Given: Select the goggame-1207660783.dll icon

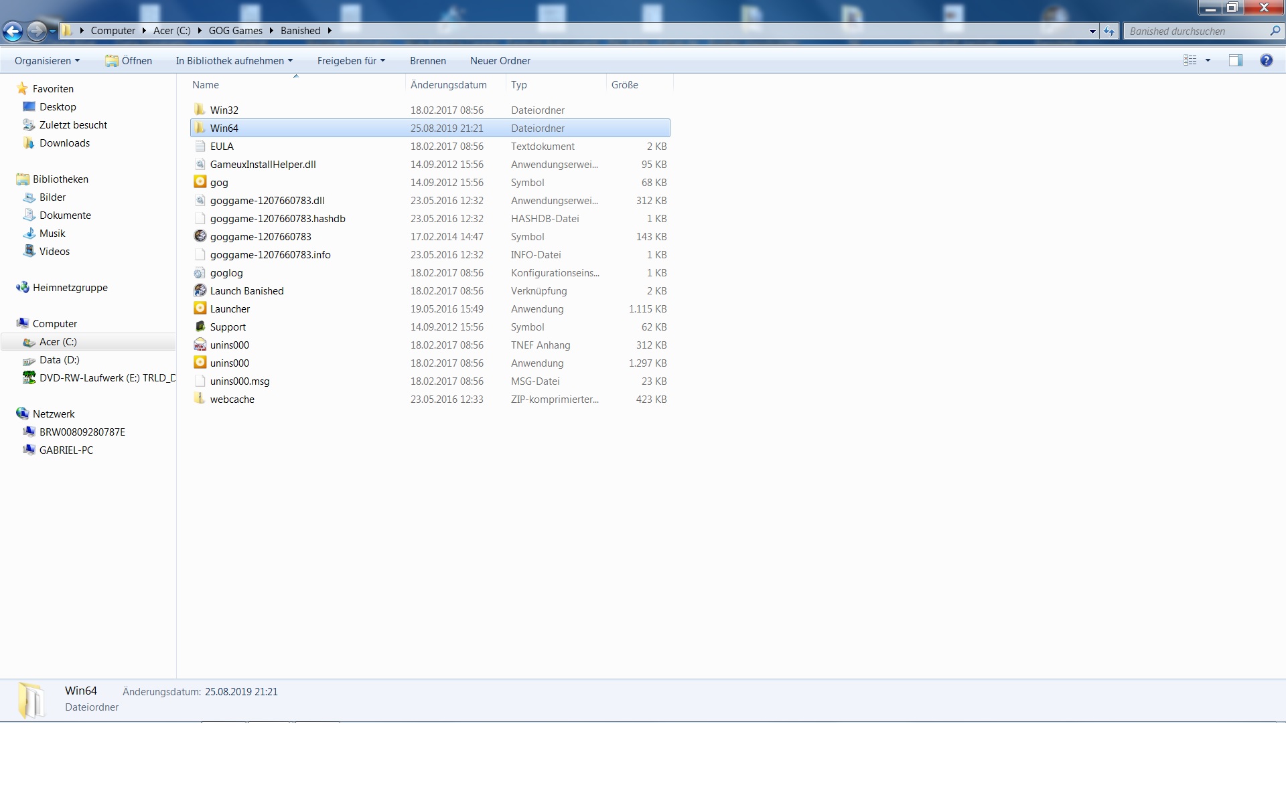Looking at the screenshot, I should click(x=200, y=200).
